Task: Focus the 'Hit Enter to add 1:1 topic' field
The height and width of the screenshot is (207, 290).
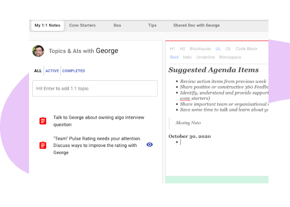Action: click(x=95, y=88)
